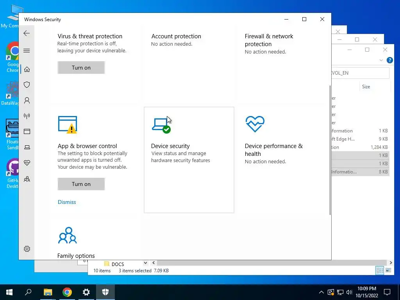Open Windows Start menu
The width and height of the screenshot is (400, 300).
coord(9,292)
